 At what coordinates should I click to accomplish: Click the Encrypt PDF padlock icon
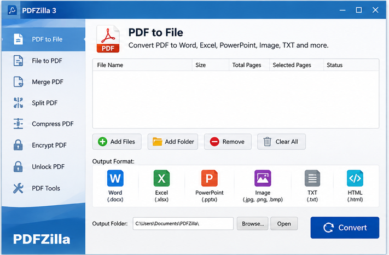18,145
